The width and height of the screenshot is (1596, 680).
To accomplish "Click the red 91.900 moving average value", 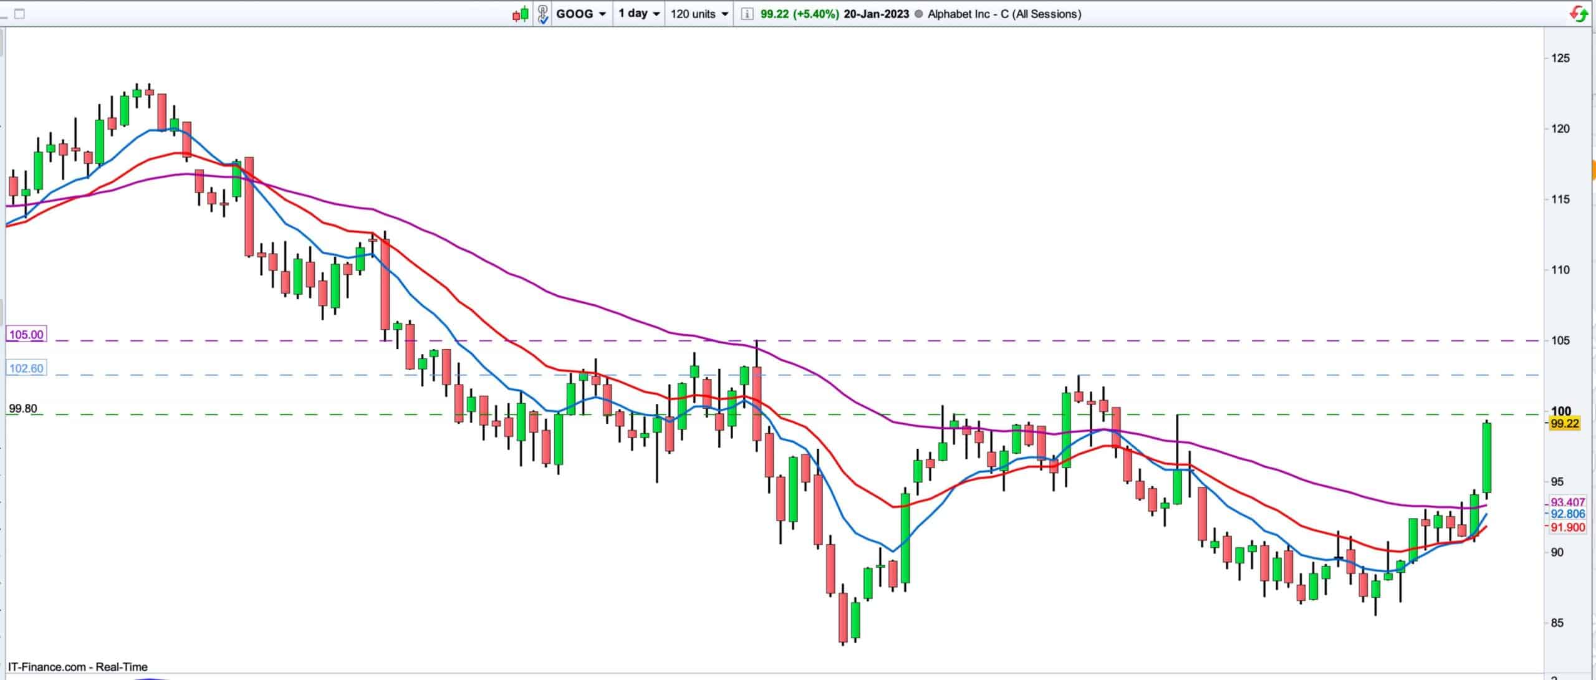I will (1567, 527).
